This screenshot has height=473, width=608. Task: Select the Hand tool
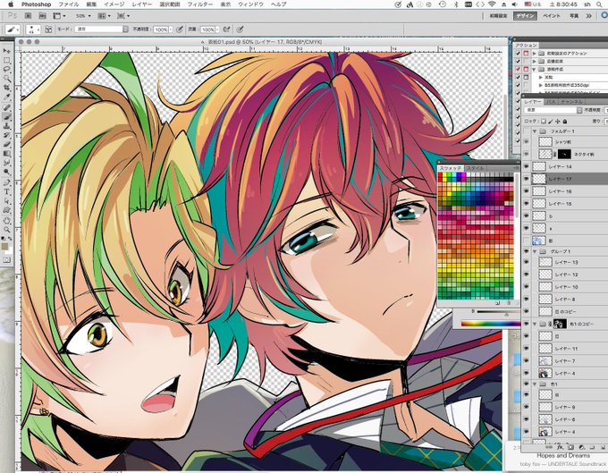point(6,220)
